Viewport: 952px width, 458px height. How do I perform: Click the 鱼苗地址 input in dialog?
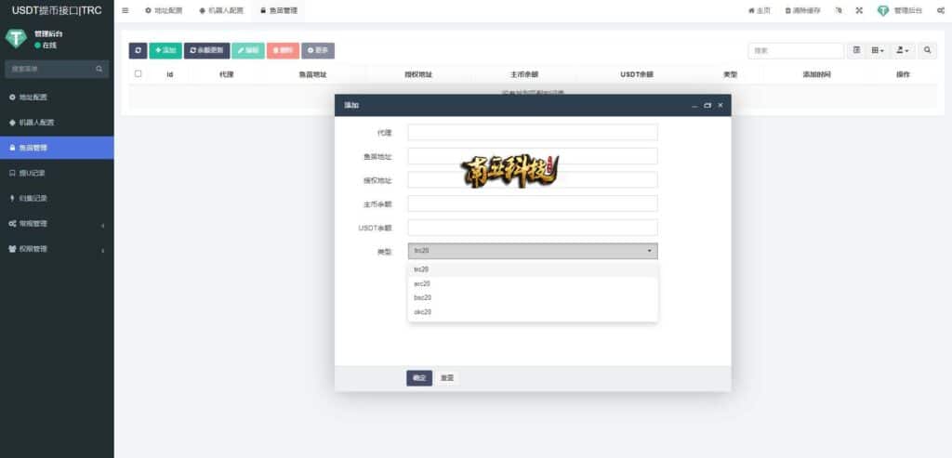click(x=533, y=156)
